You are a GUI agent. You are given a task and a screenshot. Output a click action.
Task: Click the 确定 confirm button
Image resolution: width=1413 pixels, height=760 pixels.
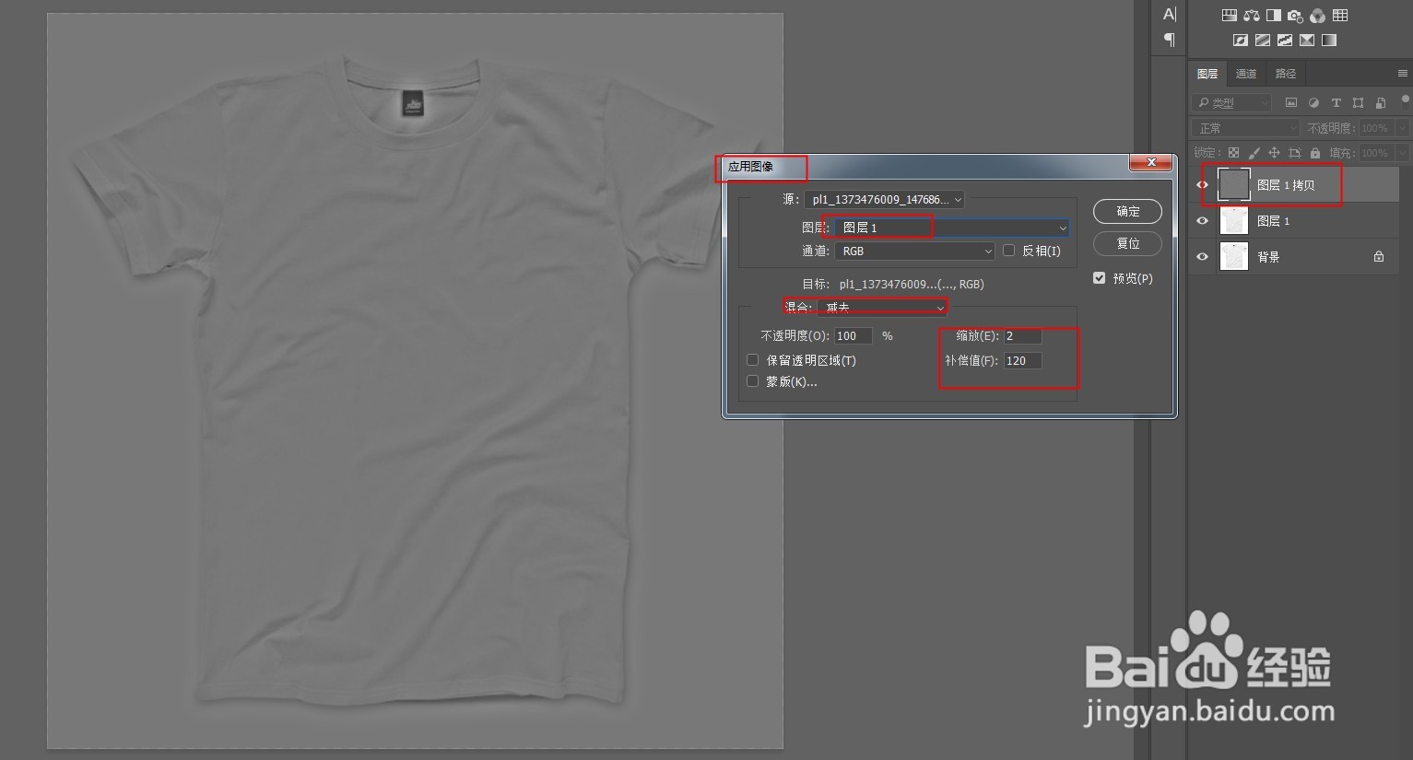click(1127, 211)
